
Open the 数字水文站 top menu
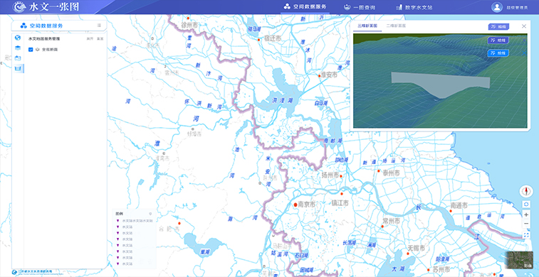click(x=414, y=7)
